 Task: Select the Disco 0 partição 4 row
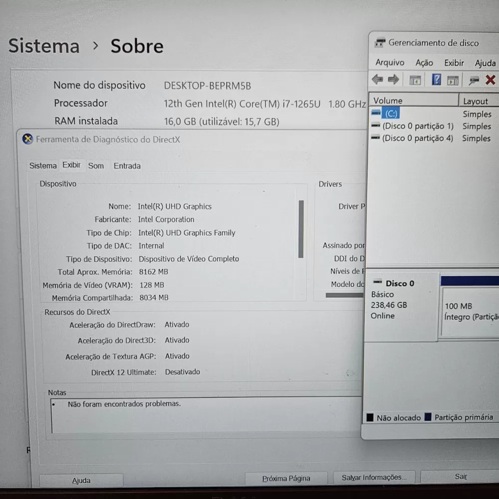coord(417,138)
